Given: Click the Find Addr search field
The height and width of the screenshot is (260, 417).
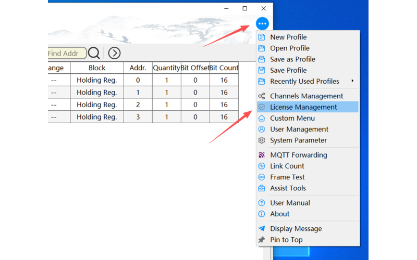Looking at the screenshot, I should click(67, 54).
